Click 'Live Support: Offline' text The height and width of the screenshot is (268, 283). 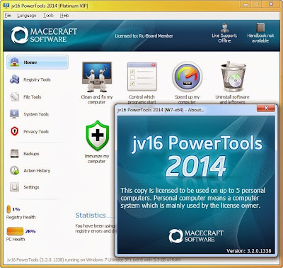point(224,38)
